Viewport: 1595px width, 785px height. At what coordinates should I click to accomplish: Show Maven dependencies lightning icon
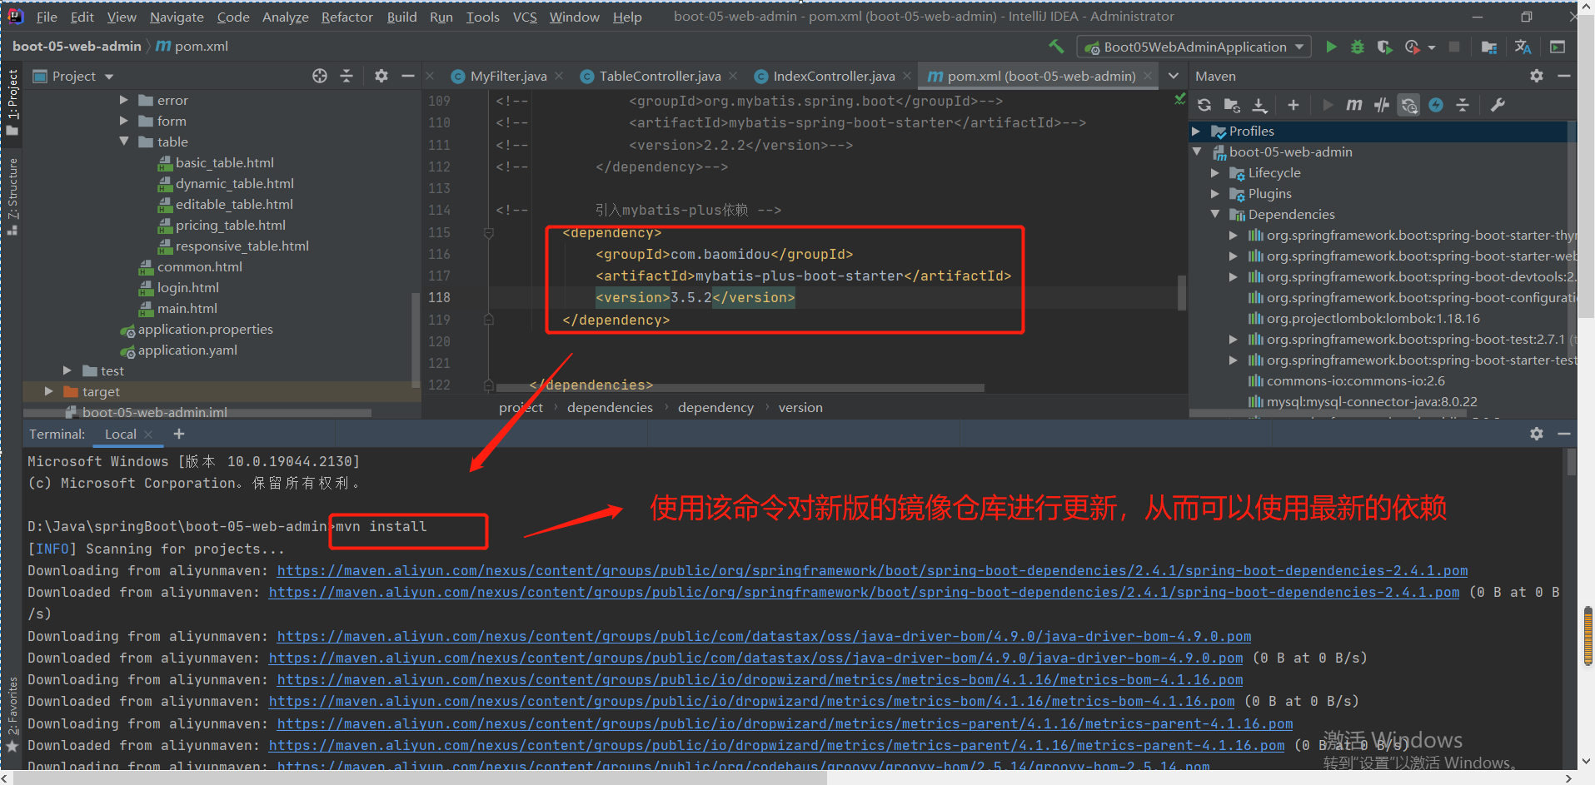click(x=1436, y=105)
